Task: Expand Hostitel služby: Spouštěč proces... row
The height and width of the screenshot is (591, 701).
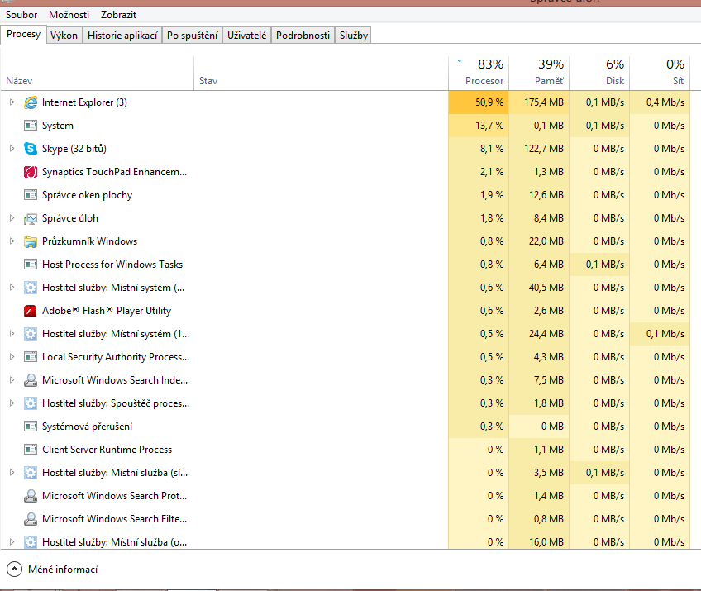Action: click(x=12, y=403)
